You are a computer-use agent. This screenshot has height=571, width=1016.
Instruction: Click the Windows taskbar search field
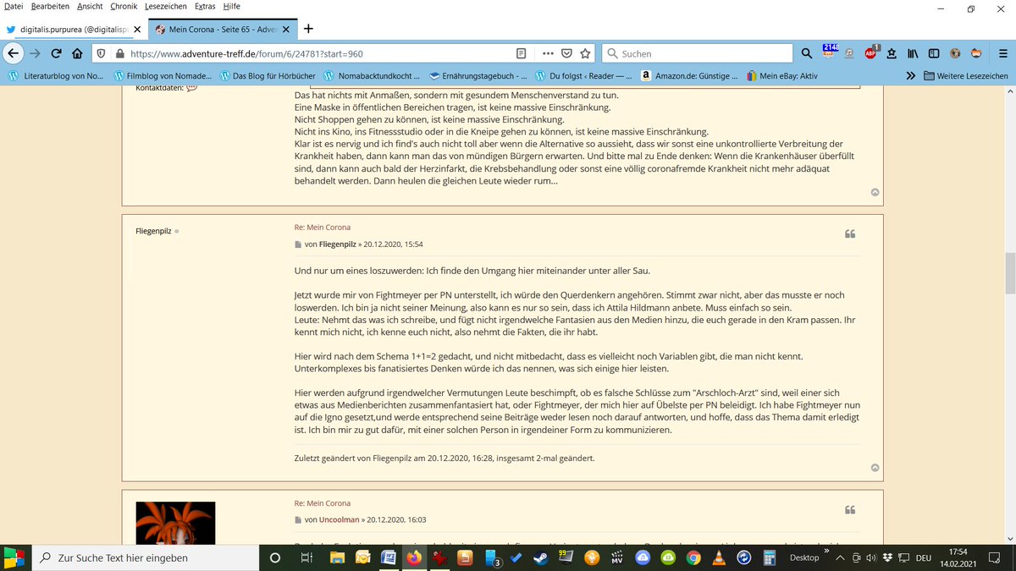[x=146, y=557]
